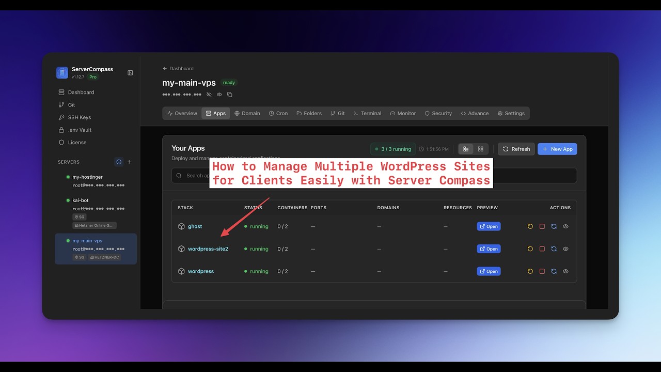Select the kai-bot server

96,212
